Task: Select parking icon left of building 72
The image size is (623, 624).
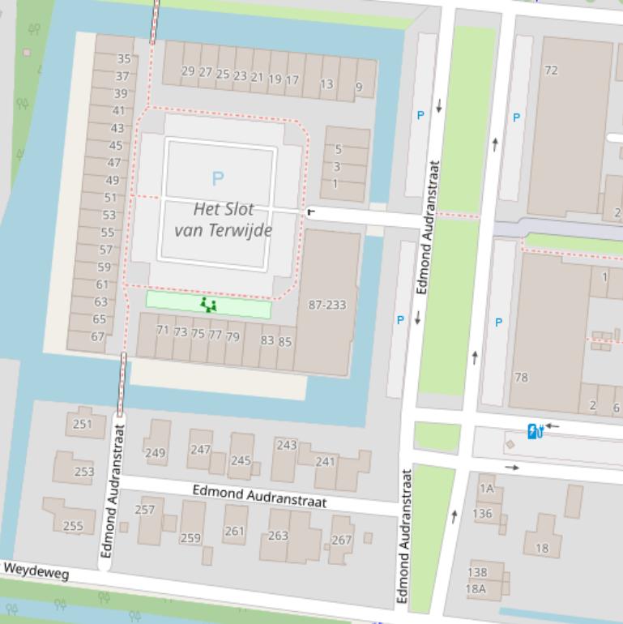Action: click(x=516, y=118)
